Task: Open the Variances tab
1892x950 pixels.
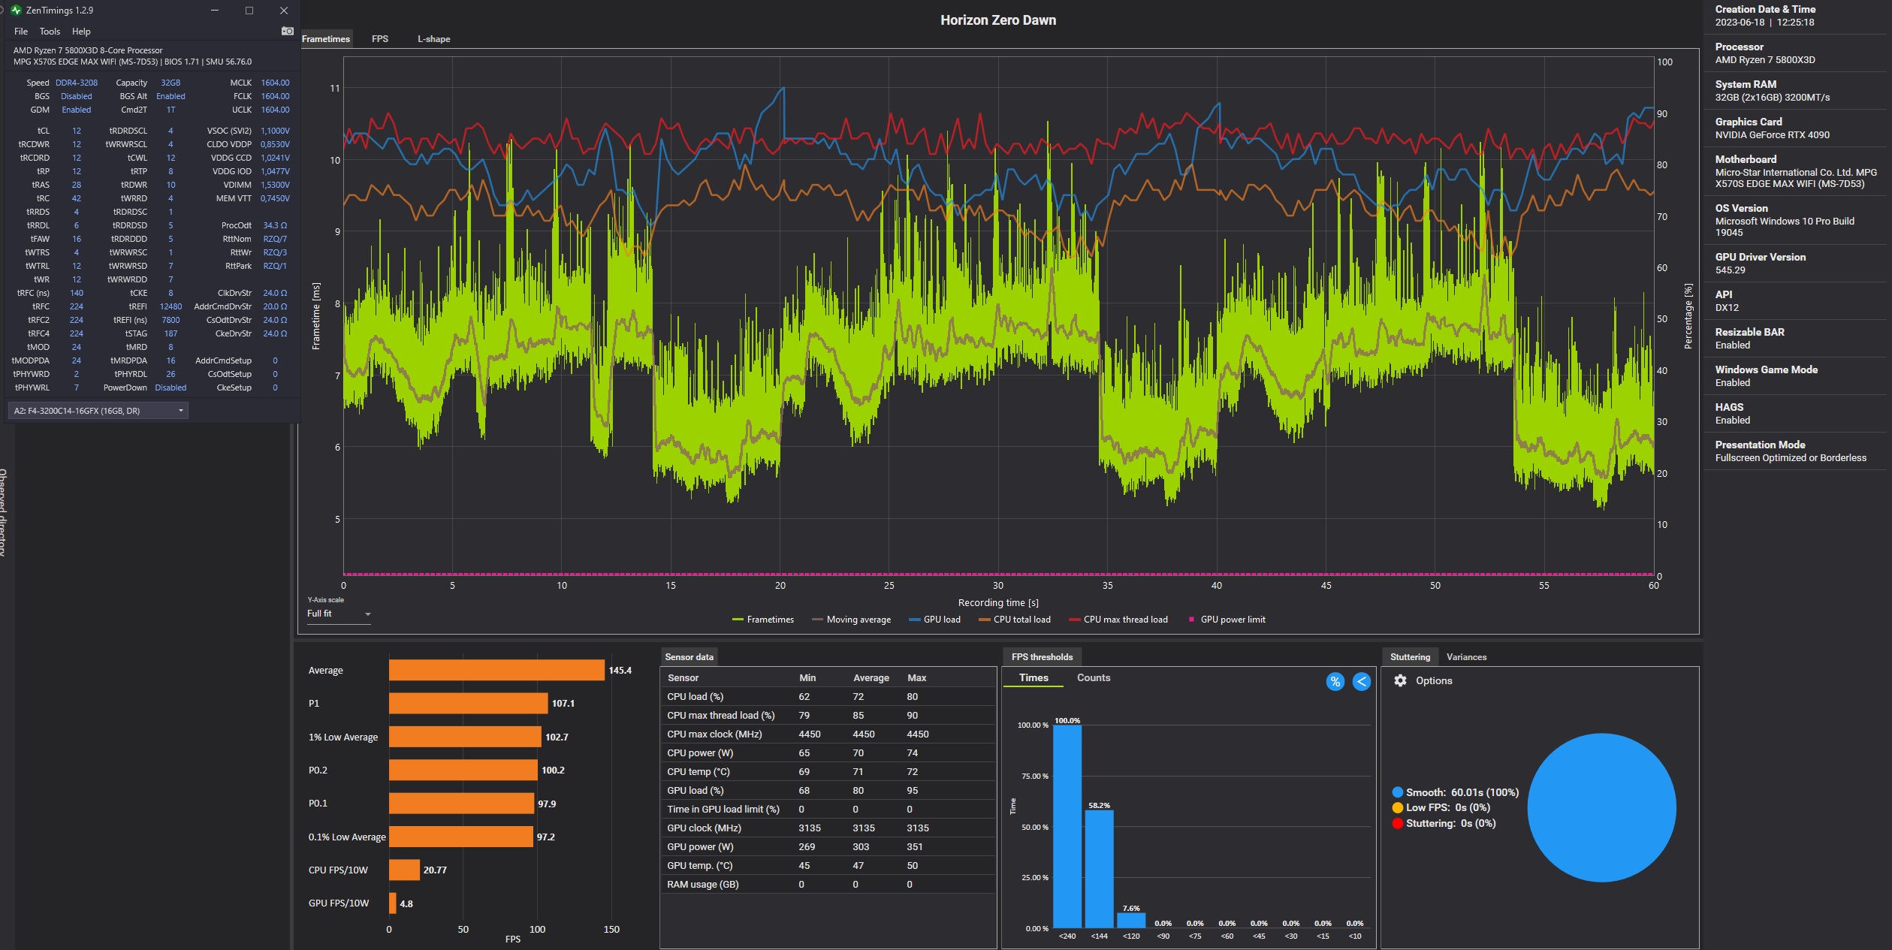Action: coord(1466,657)
